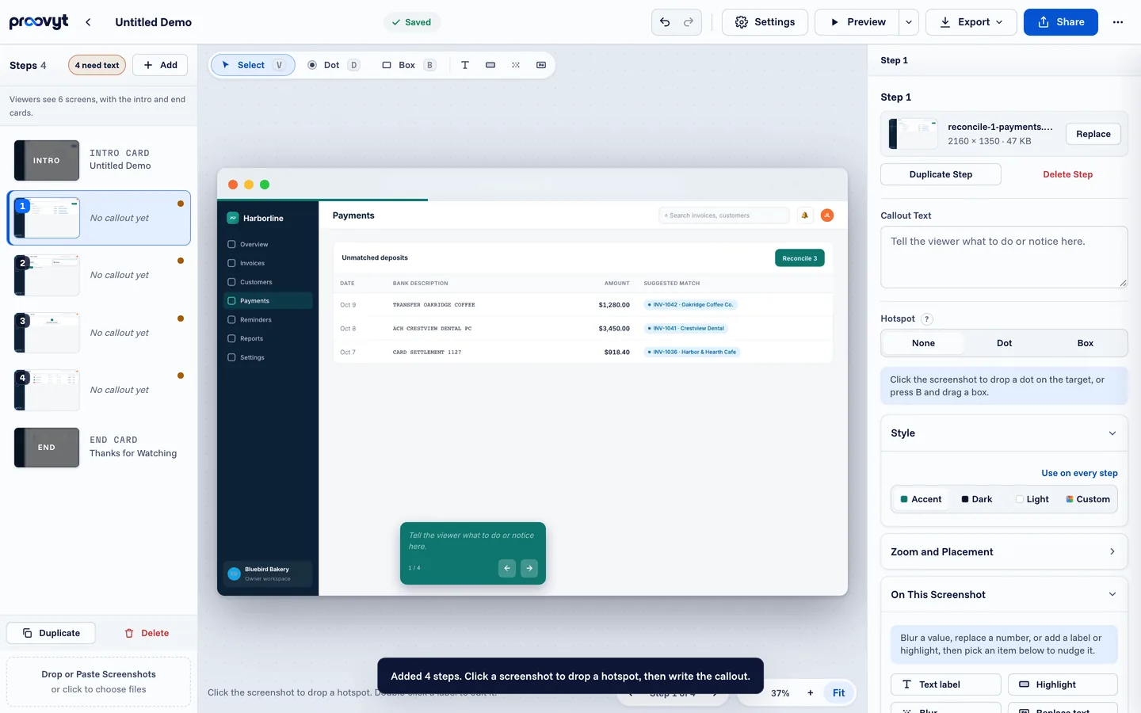Pick the Custom callout style
This screenshot has height=713, width=1141.
coord(1088,499)
